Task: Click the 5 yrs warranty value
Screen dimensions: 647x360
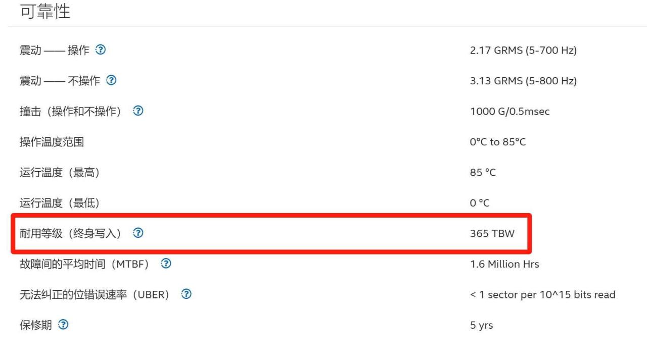Action: [481, 325]
